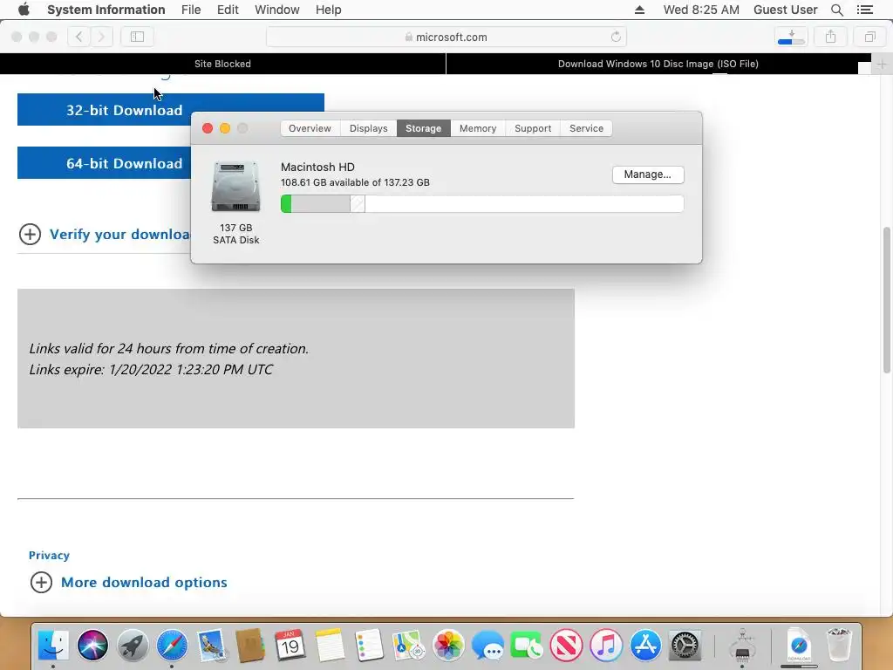
Task: Open Contacts in the Dock
Action: pos(250,646)
